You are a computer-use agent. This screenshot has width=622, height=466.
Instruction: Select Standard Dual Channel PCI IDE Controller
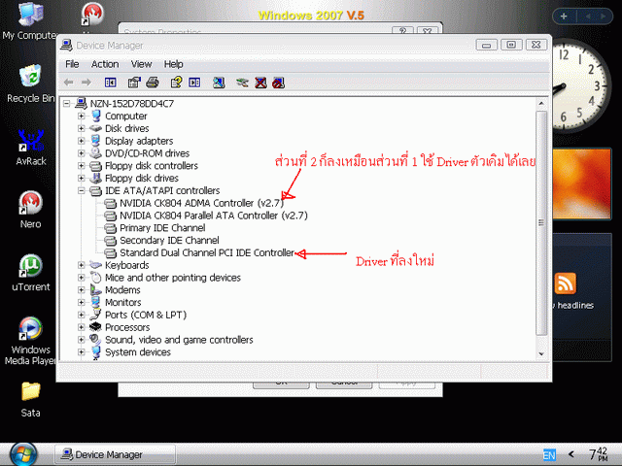click(207, 252)
